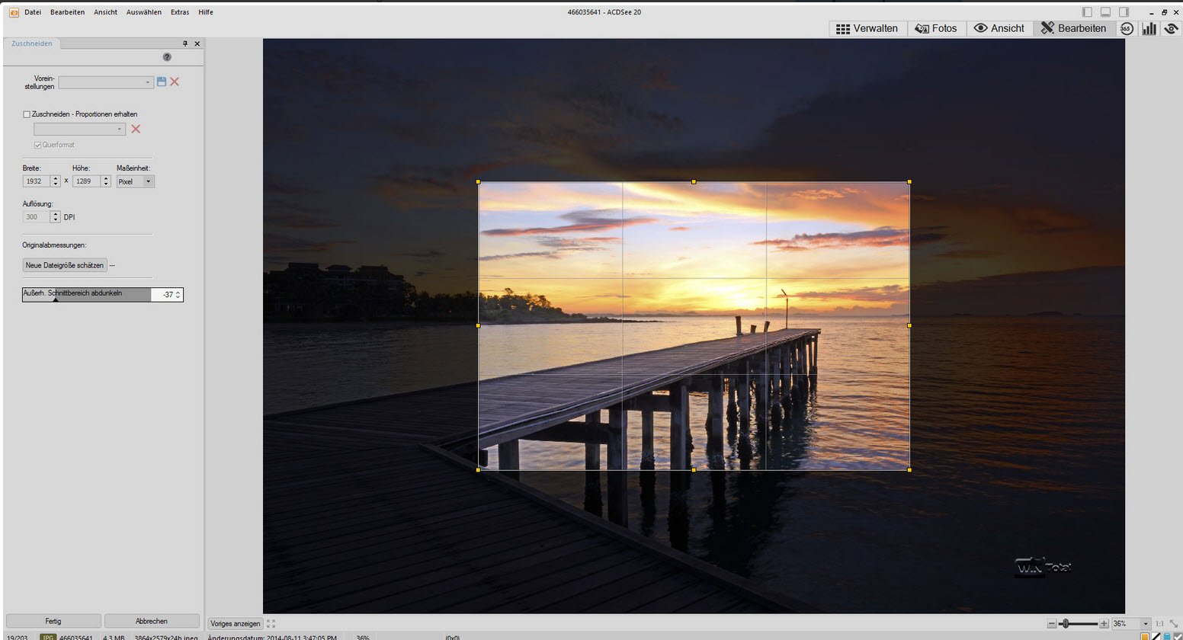1183x640 pixels.
Task: Click the fit-to-screen arrows icon beside Voriges anzeigen
Action: click(271, 623)
